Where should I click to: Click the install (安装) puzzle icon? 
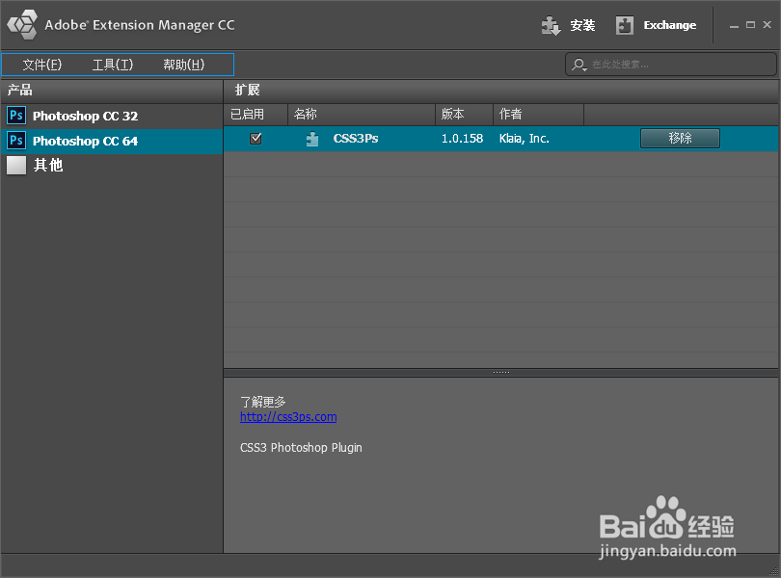[551, 25]
